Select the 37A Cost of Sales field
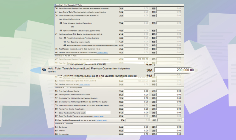This screenshot has width=236, height=140. tap(136, 12)
